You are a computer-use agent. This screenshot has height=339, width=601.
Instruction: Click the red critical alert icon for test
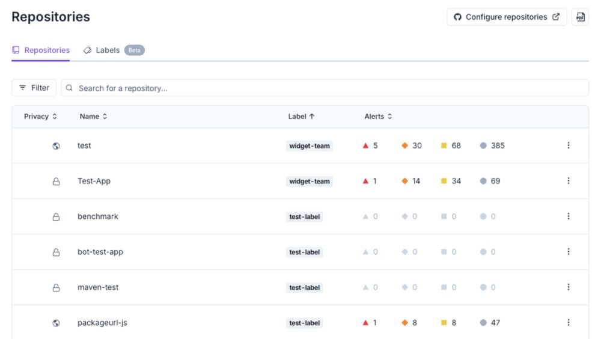[x=365, y=145]
